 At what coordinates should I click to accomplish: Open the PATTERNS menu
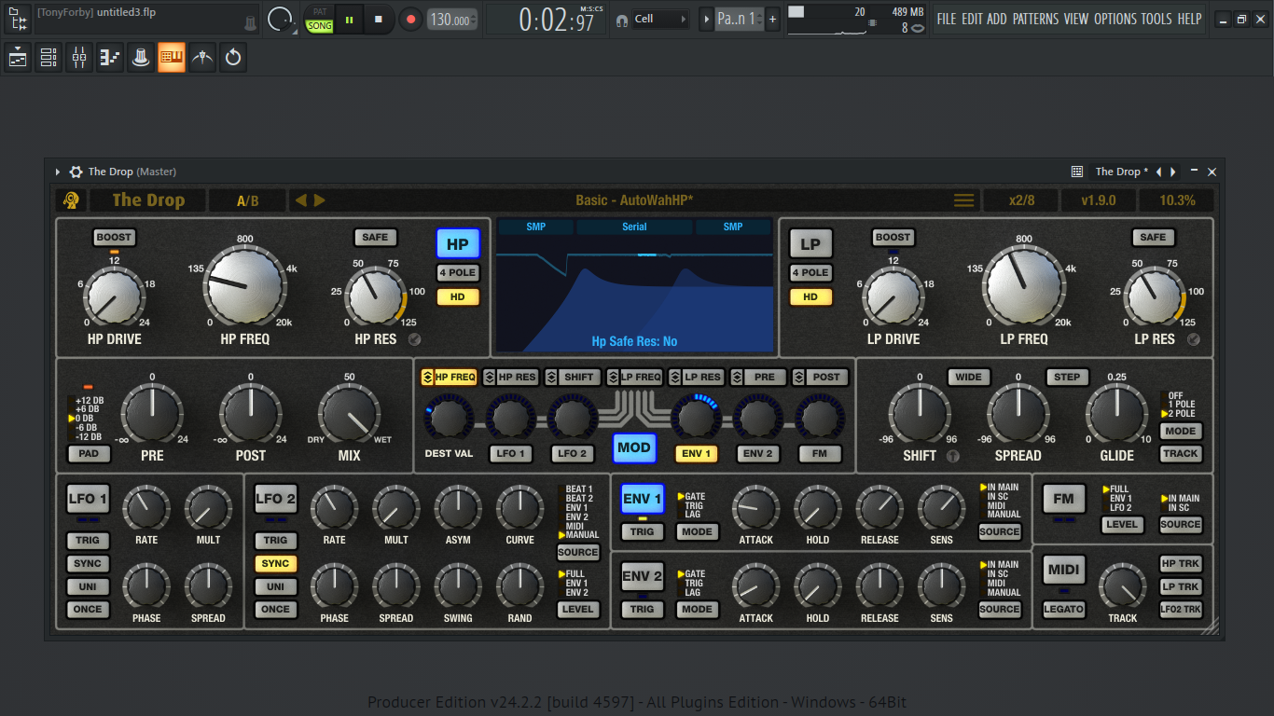pyautogui.click(x=1036, y=19)
